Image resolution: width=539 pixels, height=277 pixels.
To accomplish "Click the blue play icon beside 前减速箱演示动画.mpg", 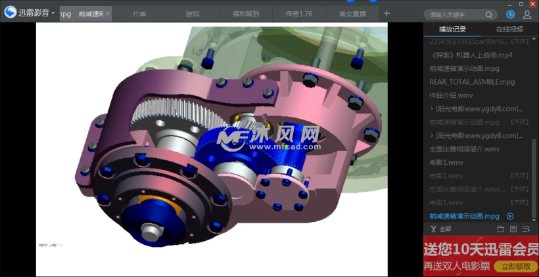I will (510, 216).
